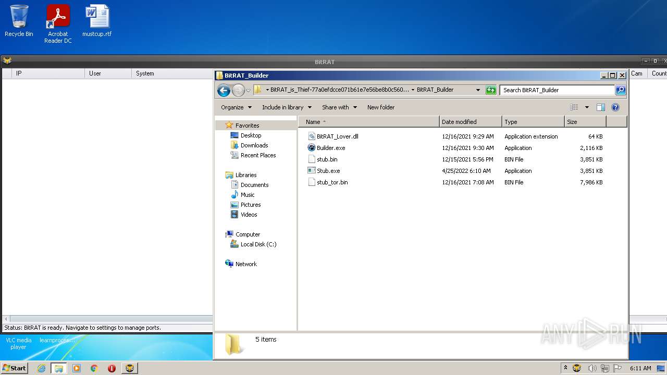The width and height of the screenshot is (667, 375).
Task: Refresh the BitRAT_Builder folder view
Action: pyautogui.click(x=491, y=90)
